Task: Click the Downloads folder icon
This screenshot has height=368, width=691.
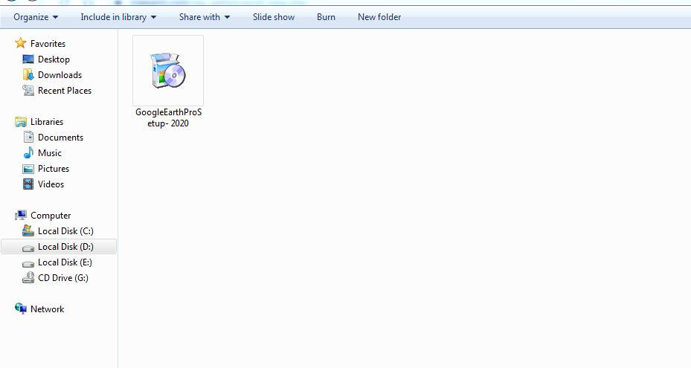Action: [28, 74]
